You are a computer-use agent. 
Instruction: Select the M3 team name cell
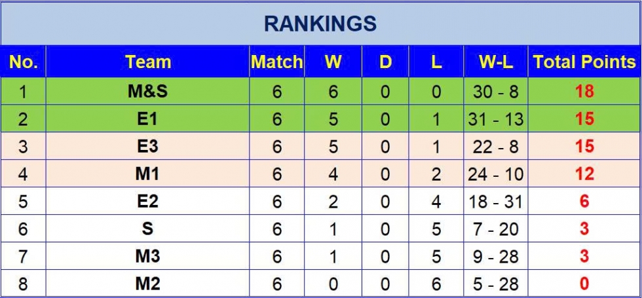148,257
